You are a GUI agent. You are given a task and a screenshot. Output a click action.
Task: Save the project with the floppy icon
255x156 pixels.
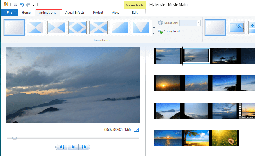coord(16,5)
